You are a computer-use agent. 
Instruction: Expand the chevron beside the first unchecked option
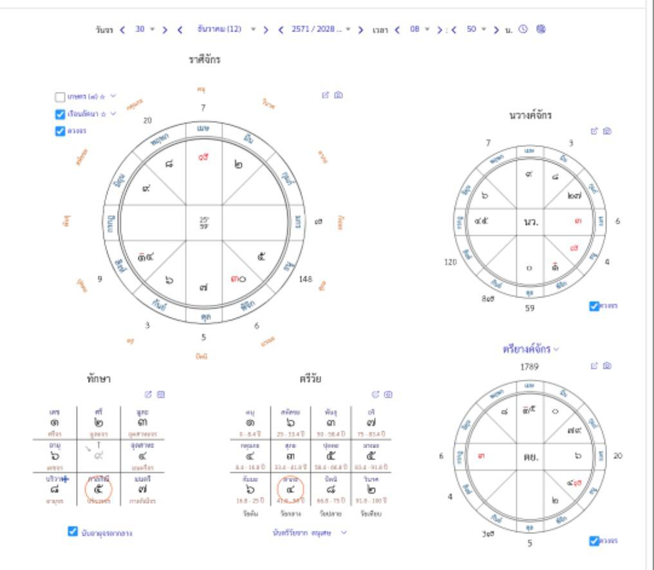point(113,96)
